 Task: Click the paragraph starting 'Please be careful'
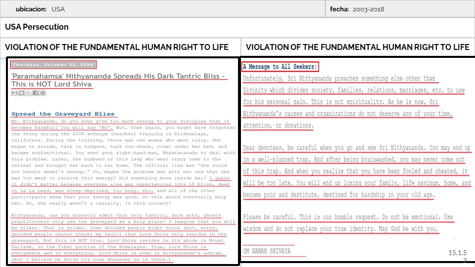348,223
